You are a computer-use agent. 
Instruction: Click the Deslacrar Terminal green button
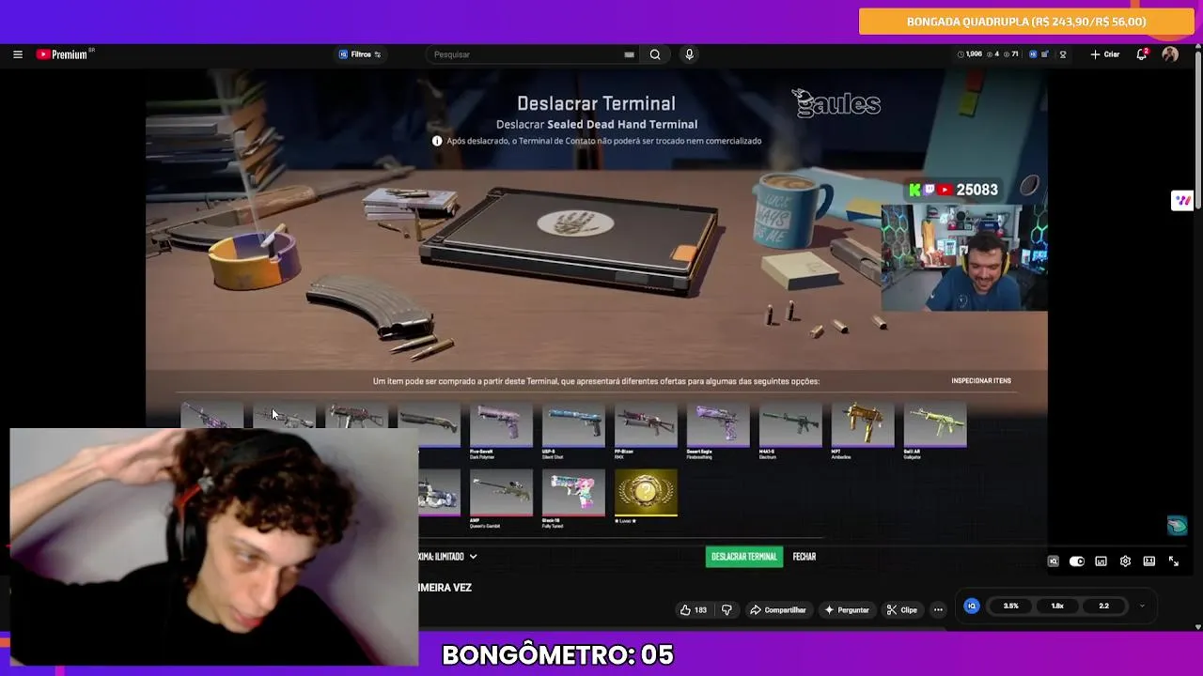coord(743,557)
